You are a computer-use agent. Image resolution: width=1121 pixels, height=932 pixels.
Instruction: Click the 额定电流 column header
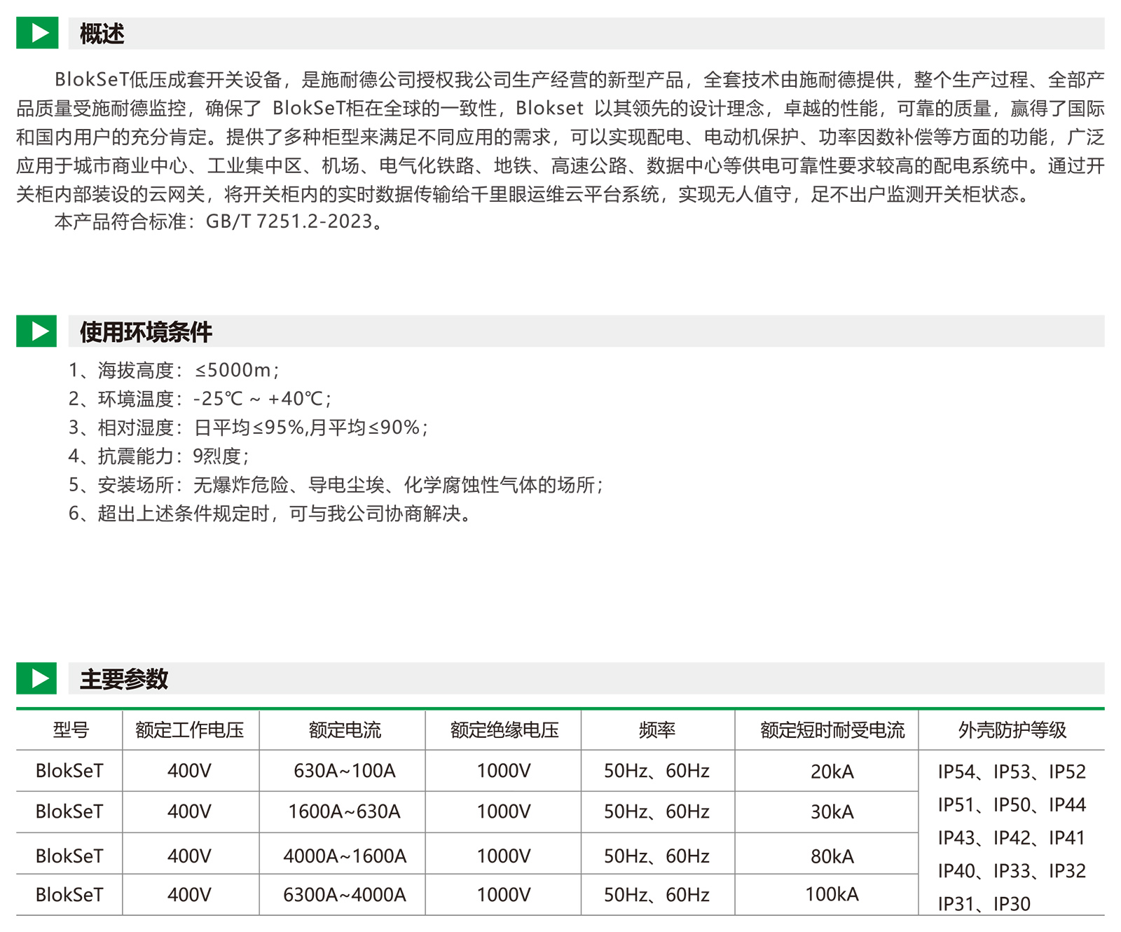point(345,730)
